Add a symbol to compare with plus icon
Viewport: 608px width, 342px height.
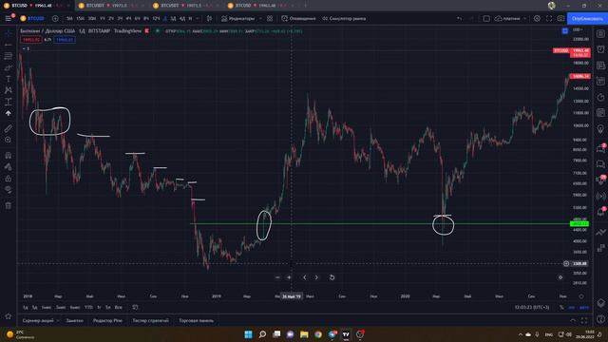click(x=55, y=18)
